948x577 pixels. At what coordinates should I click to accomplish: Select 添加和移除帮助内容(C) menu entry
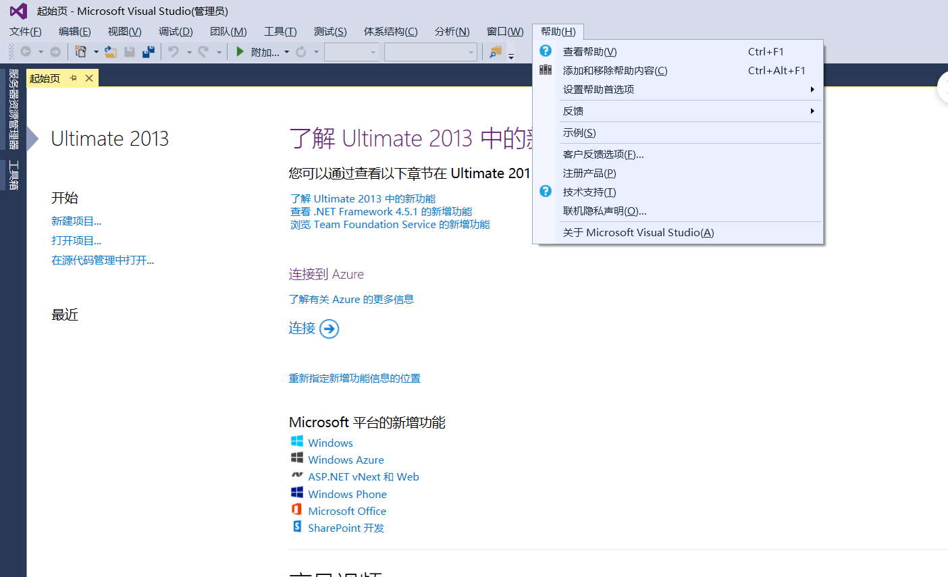click(678, 70)
